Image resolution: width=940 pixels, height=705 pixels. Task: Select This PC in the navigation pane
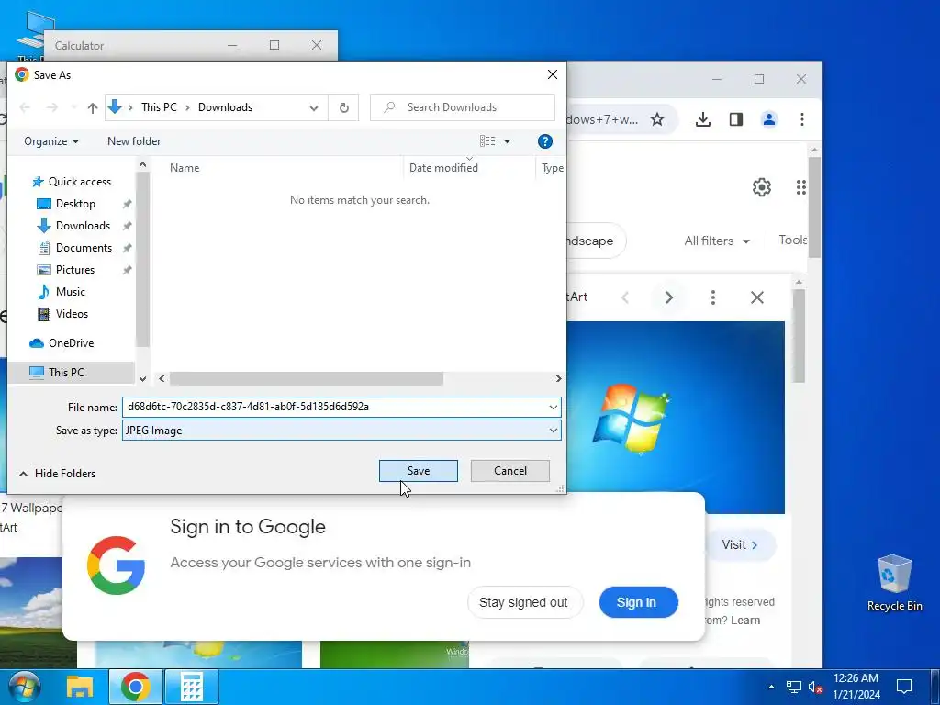click(x=66, y=373)
